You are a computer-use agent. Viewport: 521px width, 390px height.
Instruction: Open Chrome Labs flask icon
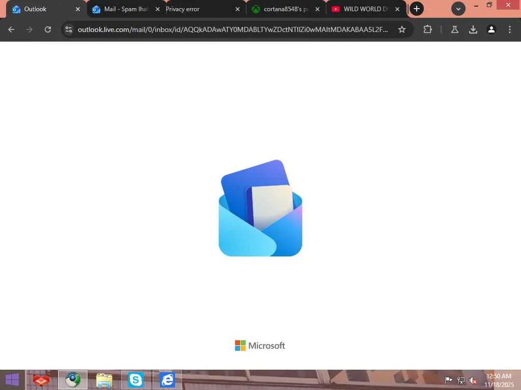[455, 29]
